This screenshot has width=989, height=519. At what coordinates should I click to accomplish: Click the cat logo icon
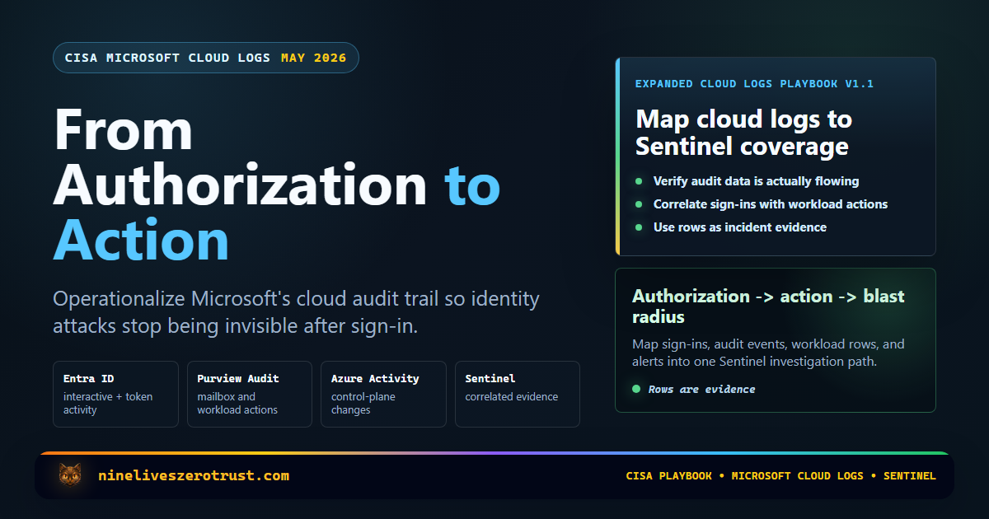[69, 475]
